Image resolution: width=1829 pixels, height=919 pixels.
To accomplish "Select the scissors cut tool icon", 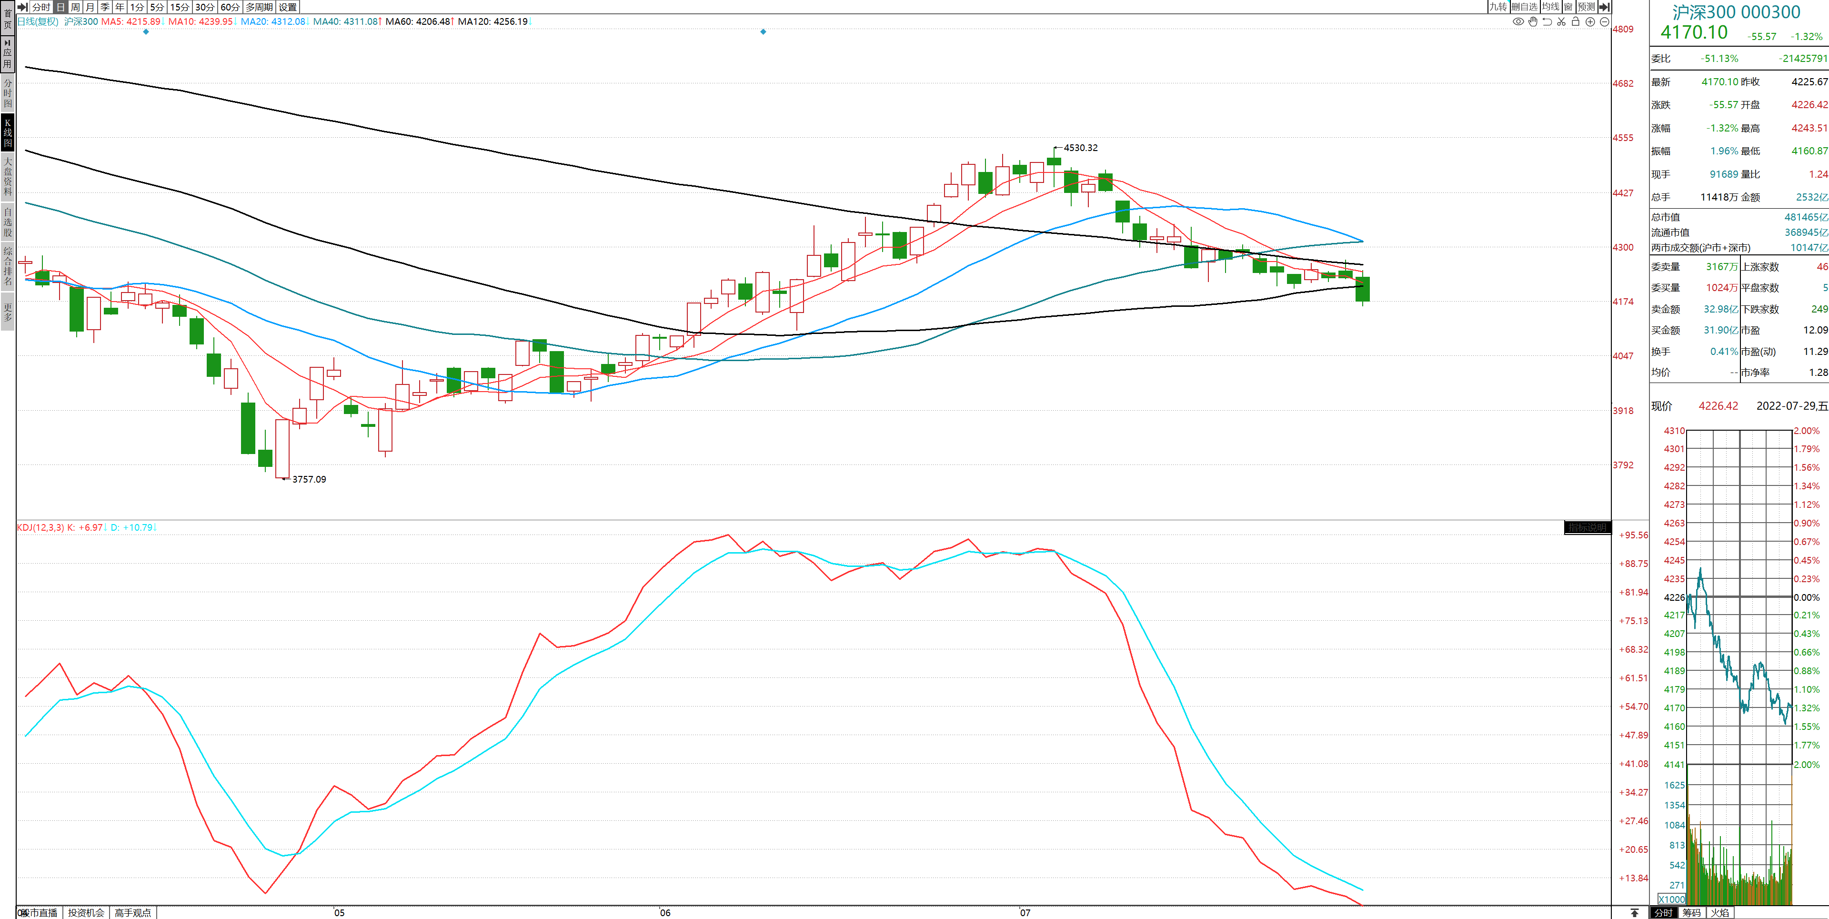I will [x=1561, y=22].
